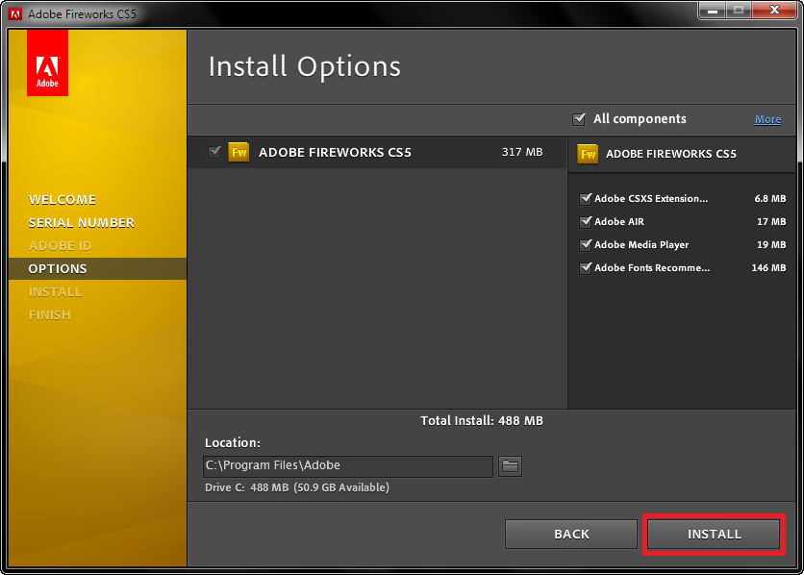Uncheck the Adobe CSXS Extension checkbox

coord(586,198)
